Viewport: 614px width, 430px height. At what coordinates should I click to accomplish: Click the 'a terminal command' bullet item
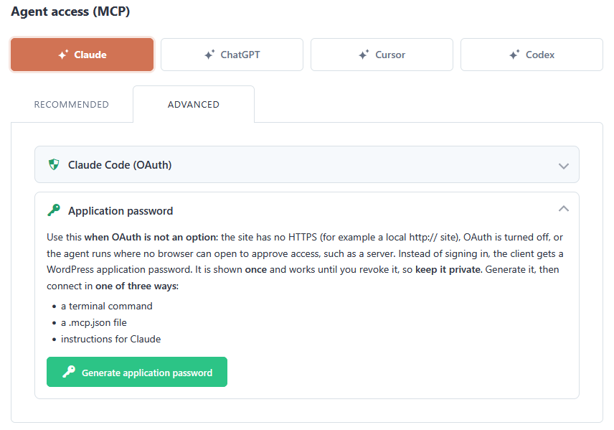pyautogui.click(x=106, y=306)
